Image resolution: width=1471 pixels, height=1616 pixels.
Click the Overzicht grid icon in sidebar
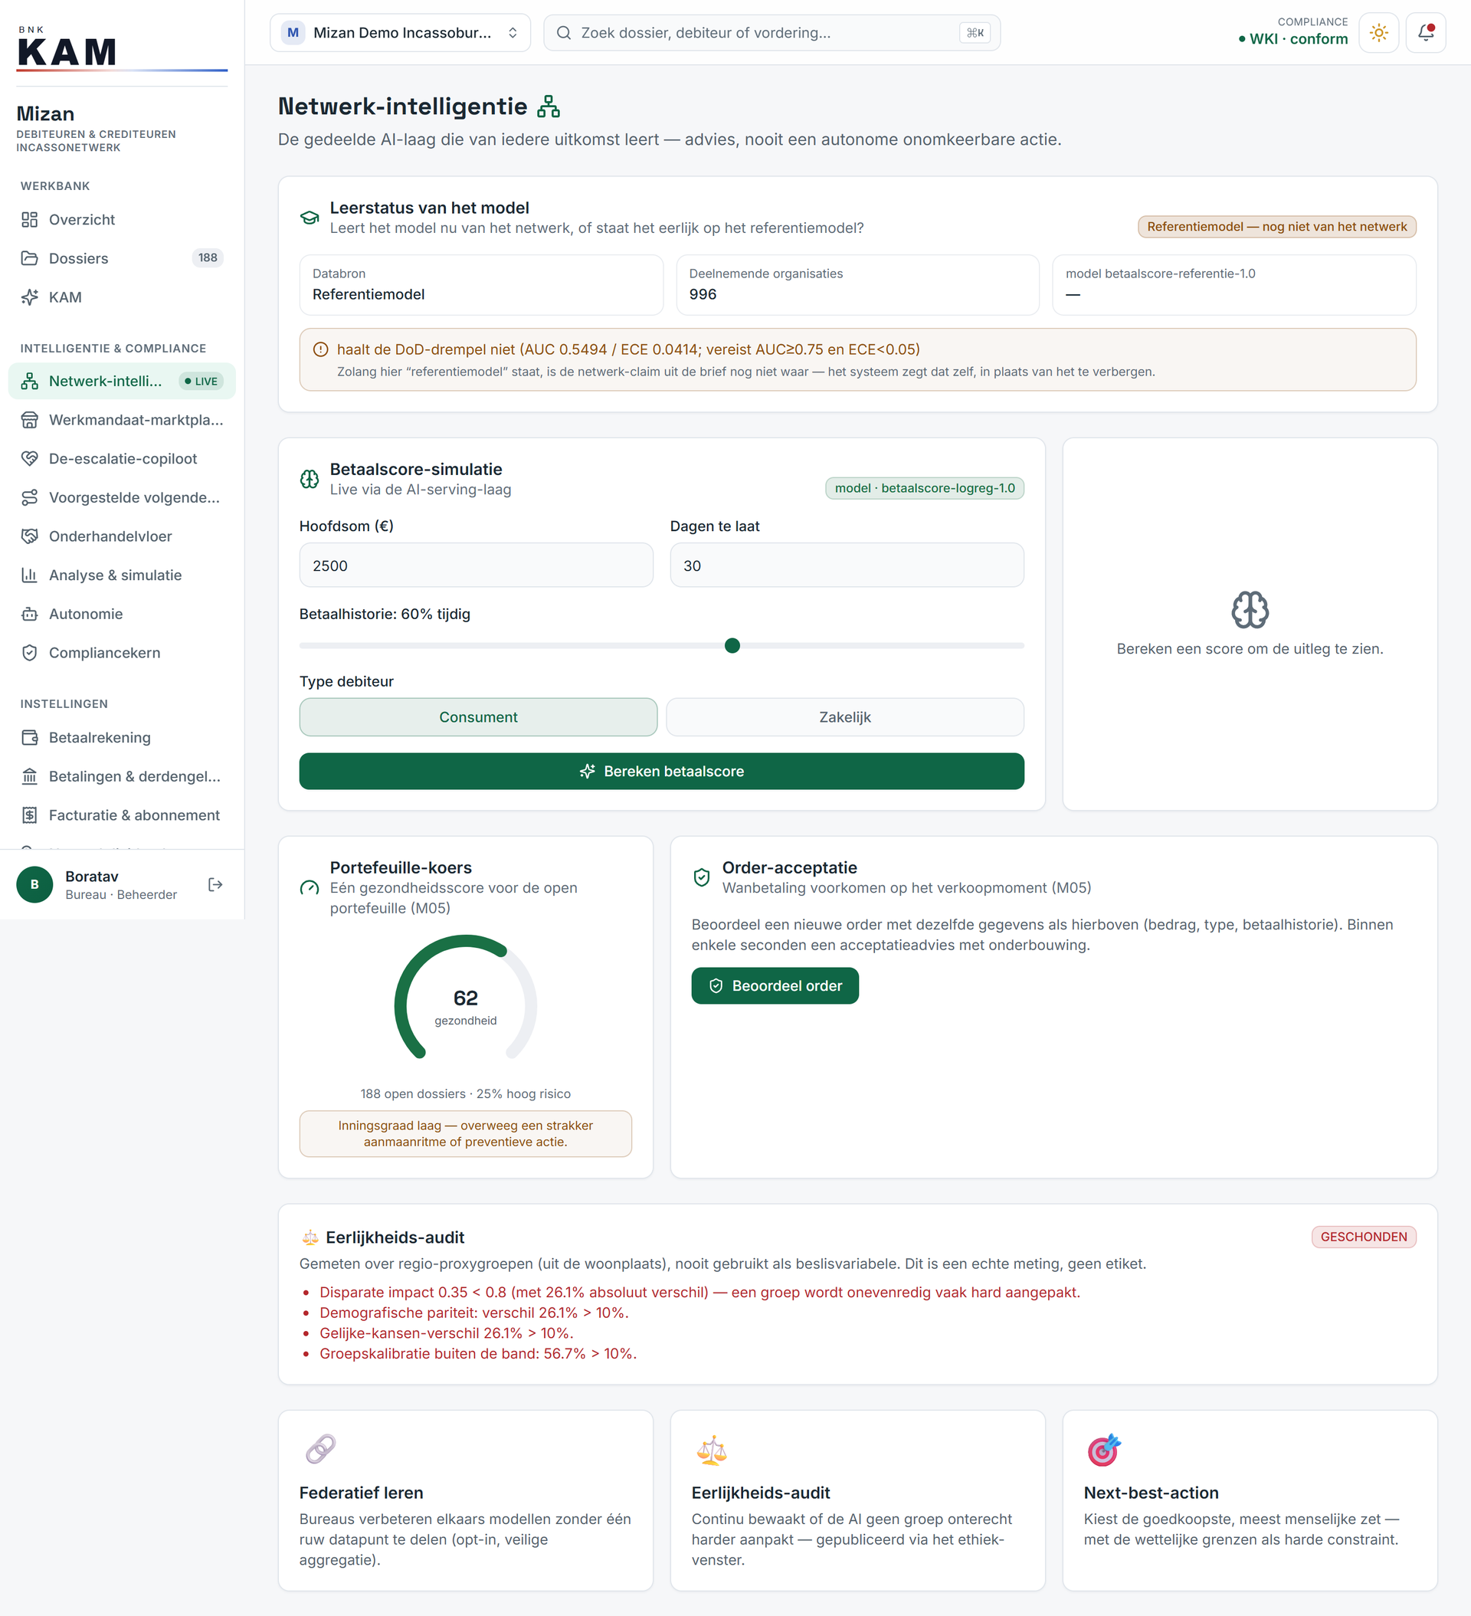(30, 220)
